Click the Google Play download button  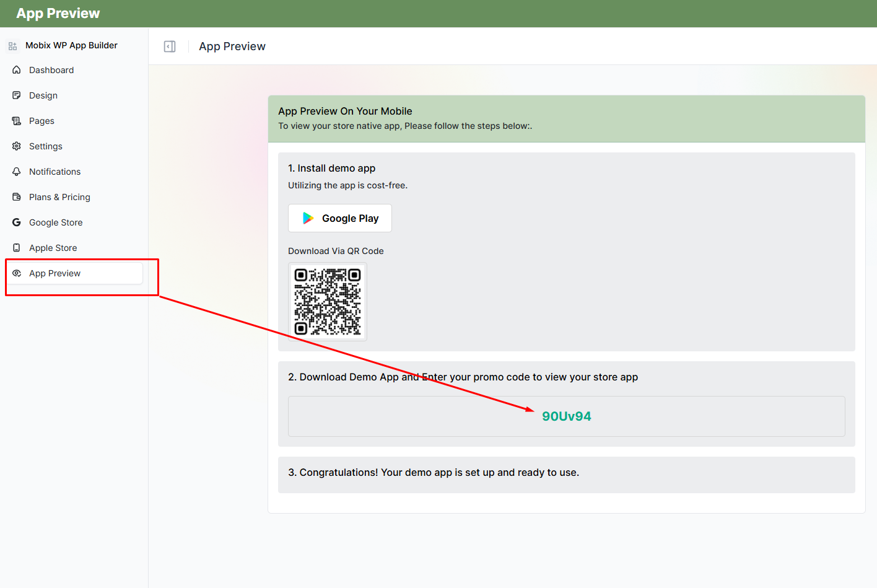click(x=340, y=218)
